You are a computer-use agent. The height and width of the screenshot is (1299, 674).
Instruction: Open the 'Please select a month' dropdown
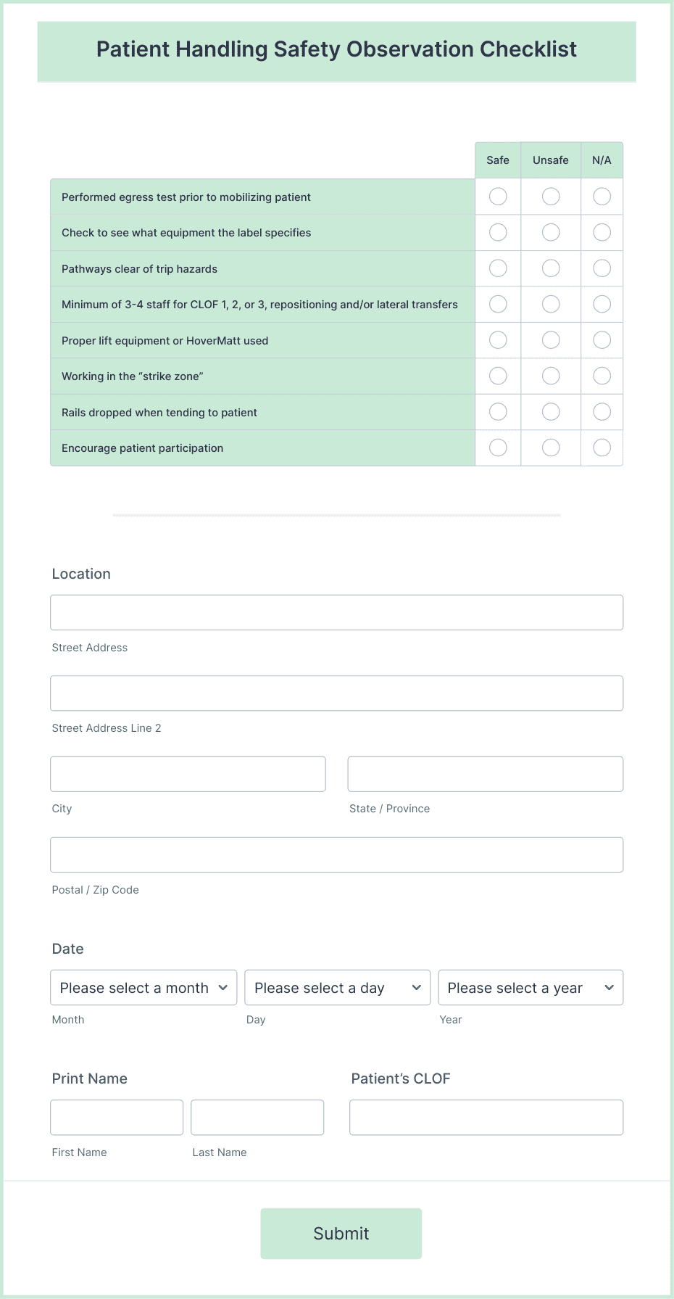click(143, 987)
